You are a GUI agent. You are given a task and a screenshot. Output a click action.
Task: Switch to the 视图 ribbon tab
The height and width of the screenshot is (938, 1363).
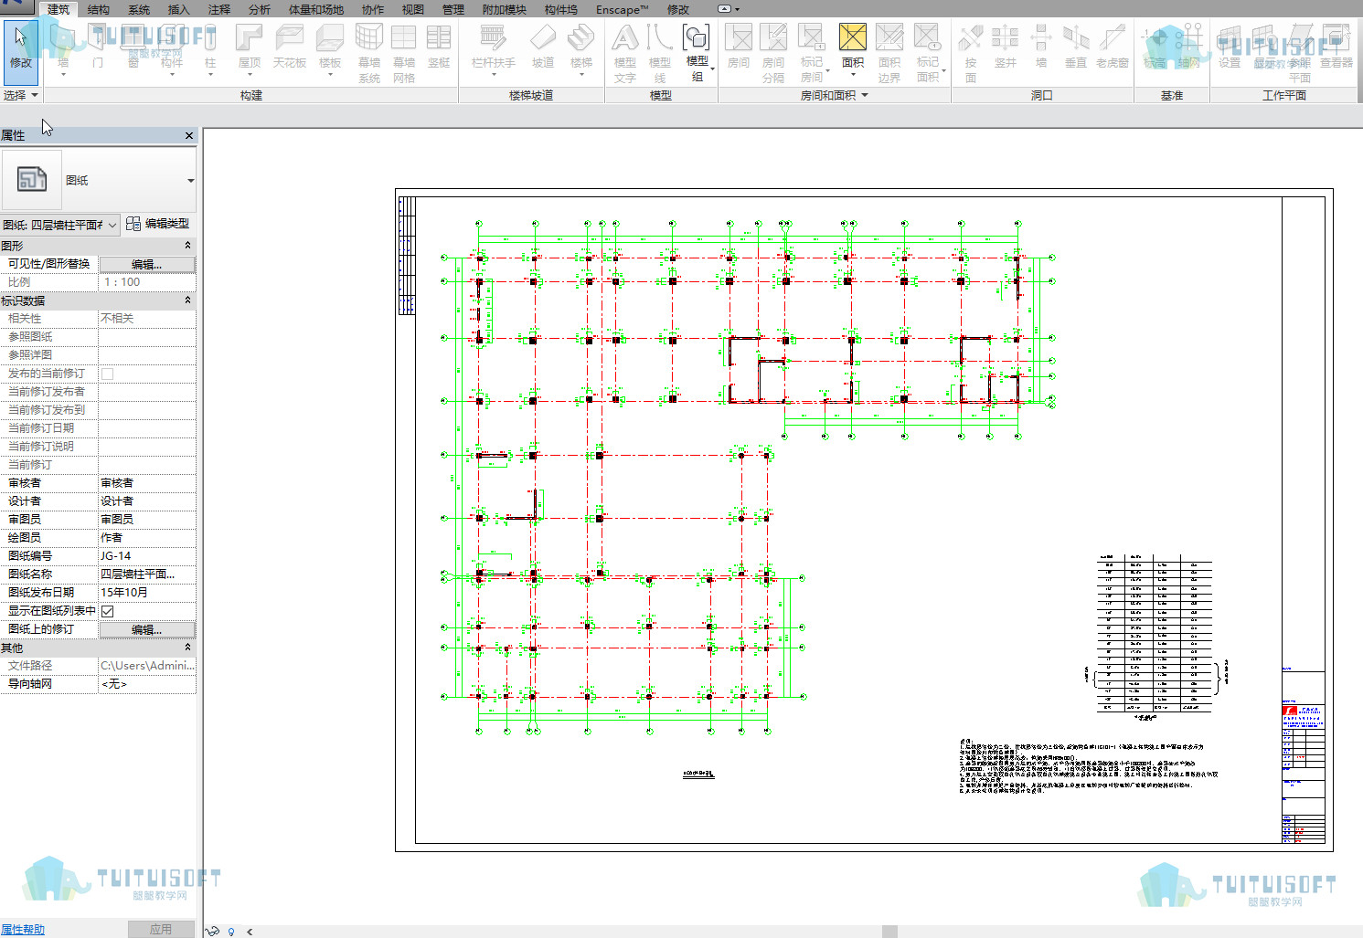click(413, 9)
